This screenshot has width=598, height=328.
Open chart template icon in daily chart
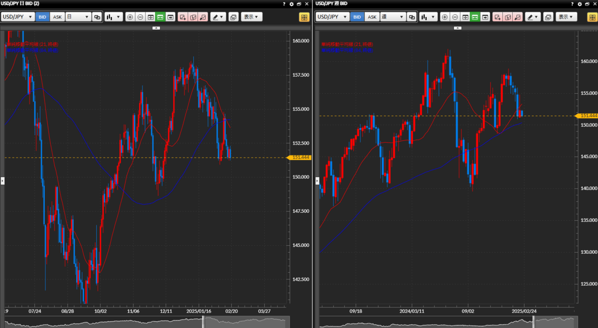(x=233, y=17)
